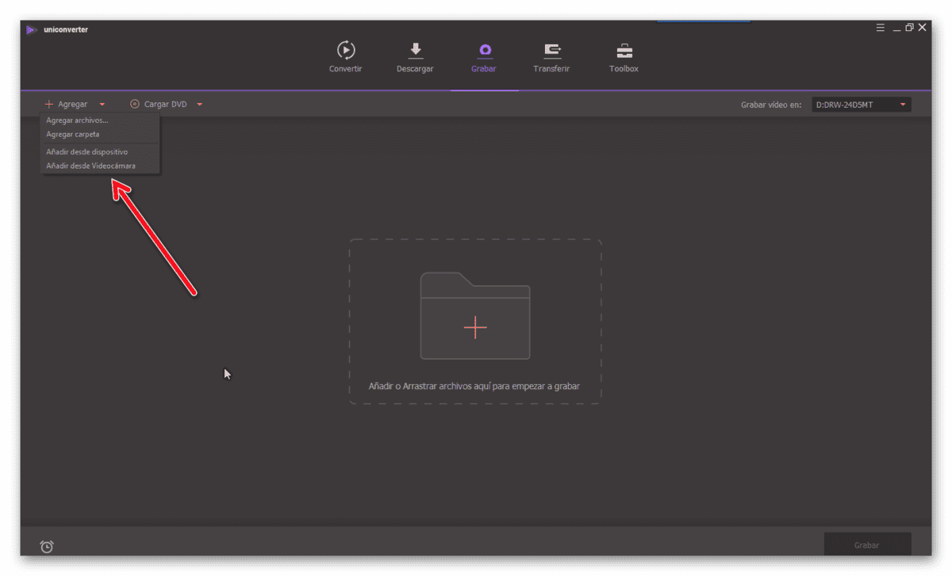Open the D:DRW-24D5MT burner dropdown
This screenshot has height=576, width=952.
tap(861, 105)
